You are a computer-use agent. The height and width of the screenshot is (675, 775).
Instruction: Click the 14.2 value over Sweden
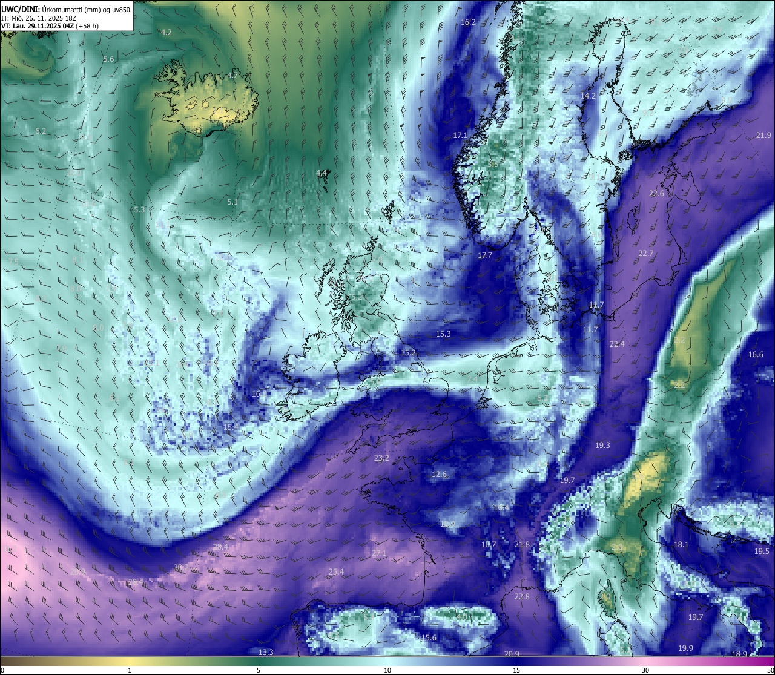click(588, 96)
